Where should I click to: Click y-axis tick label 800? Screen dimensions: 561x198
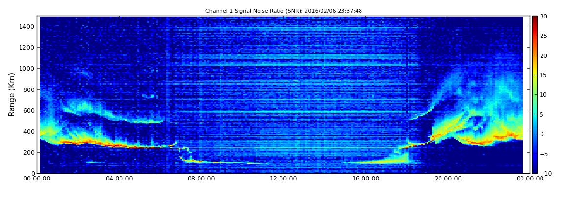(x=29, y=90)
